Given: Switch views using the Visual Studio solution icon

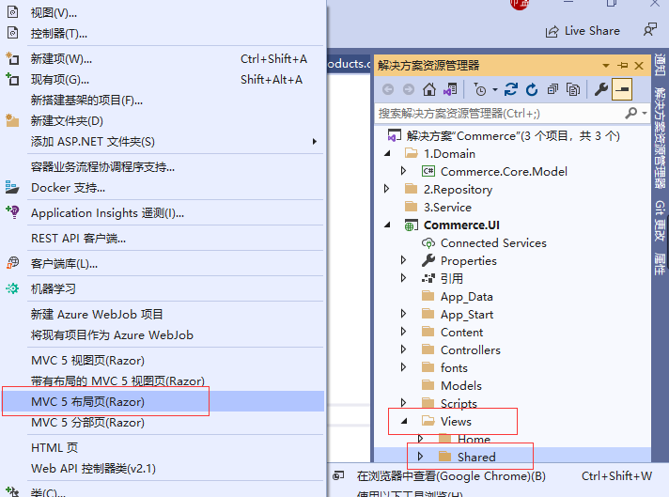Looking at the screenshot, I should 450,89.
